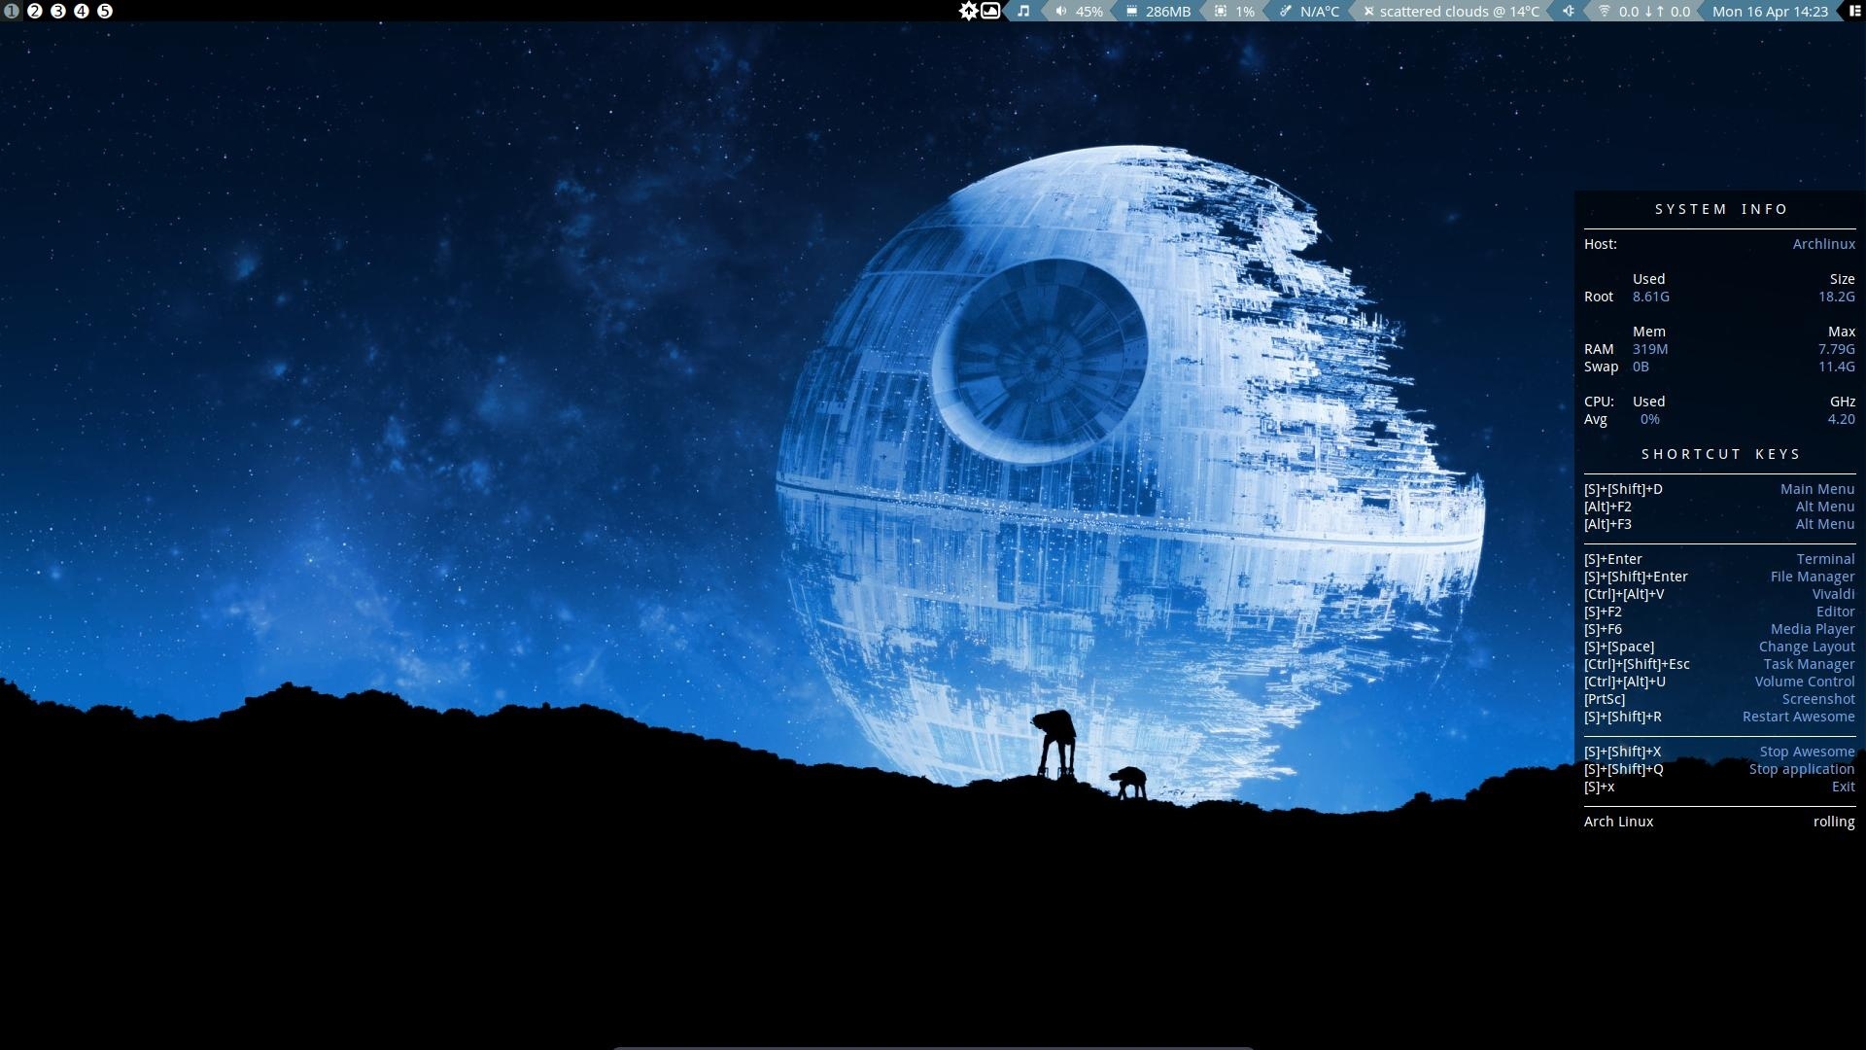Click the weather condition icon
Viewport: 1866px width, 1050px height.
tap(1368, 11)
